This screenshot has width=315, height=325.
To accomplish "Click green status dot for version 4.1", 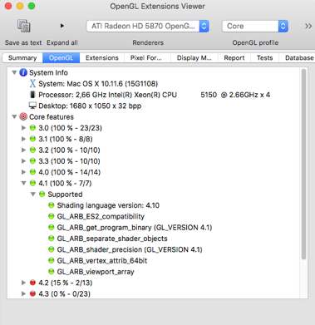I will pos(32,183).
